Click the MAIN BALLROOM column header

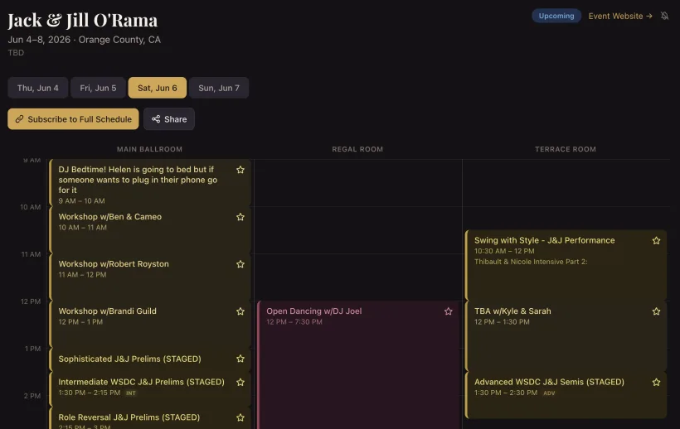tap(149, 149)
